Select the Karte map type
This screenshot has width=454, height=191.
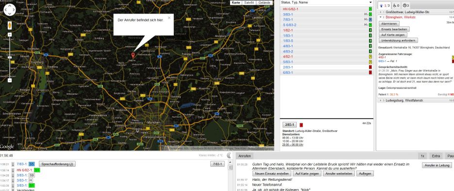(236, 2)
